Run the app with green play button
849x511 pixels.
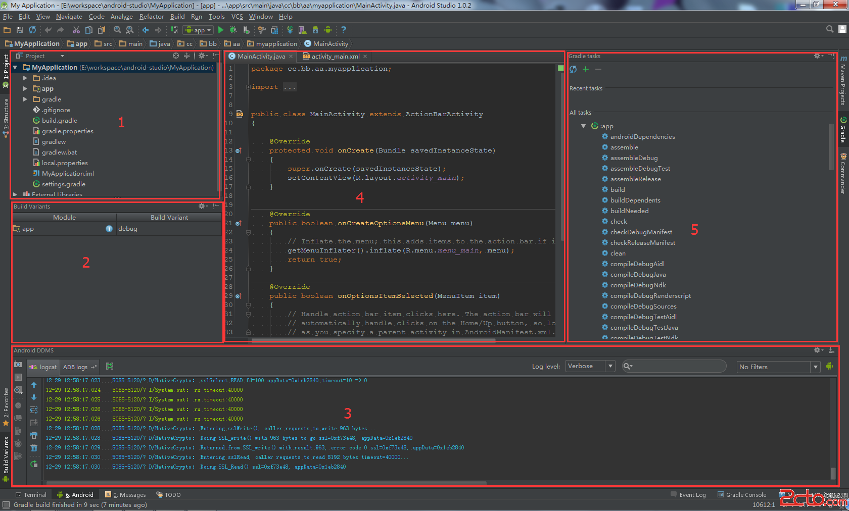pos(220,30)
